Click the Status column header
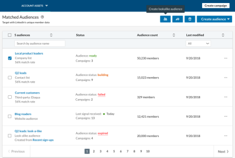The width and height of the screenshot is (235, 158). [x=80, y=35]
